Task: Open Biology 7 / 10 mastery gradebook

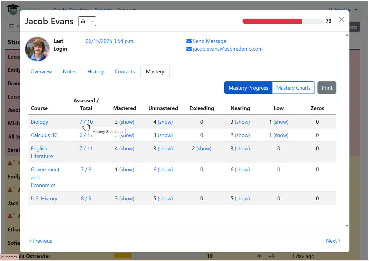Action: point(86,122)
